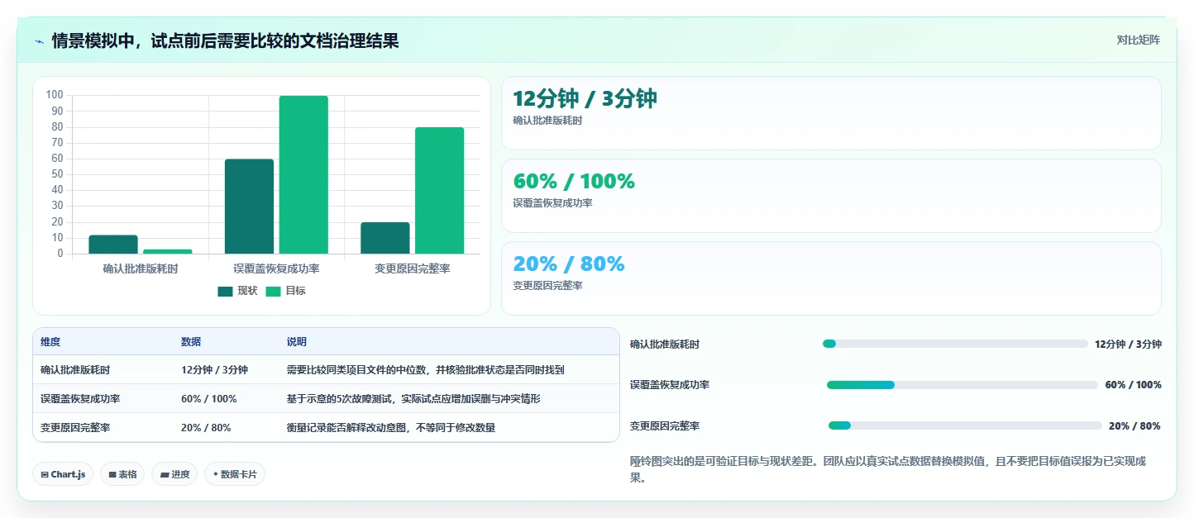1194x518 pixels.
Task: Click the 现状 bar for 确认批准版耗时
Action: tap(113, 245)
